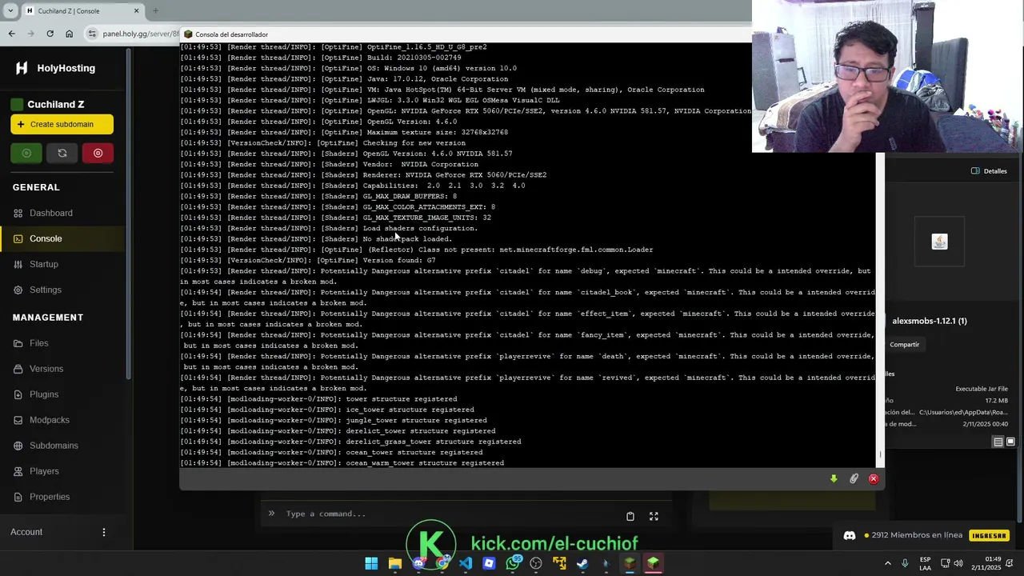Viewport: 1024px width, 576px height.
Task: Open Settings in the sidebar
Action: pos(46,290)
